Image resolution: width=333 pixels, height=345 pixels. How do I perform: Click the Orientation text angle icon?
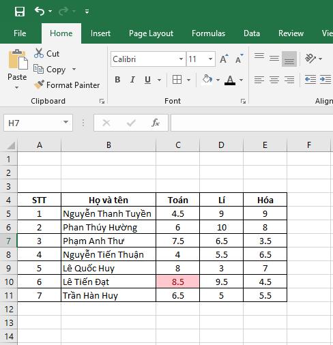pos(310,59)
